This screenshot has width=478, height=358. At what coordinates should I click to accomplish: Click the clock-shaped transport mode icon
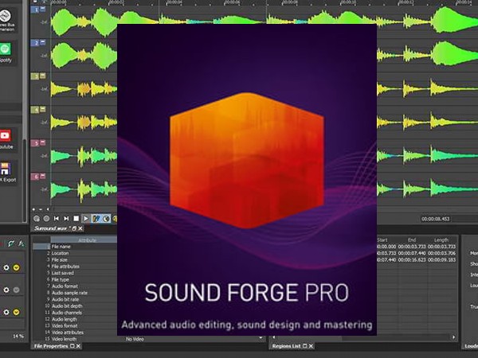[106, 219]
